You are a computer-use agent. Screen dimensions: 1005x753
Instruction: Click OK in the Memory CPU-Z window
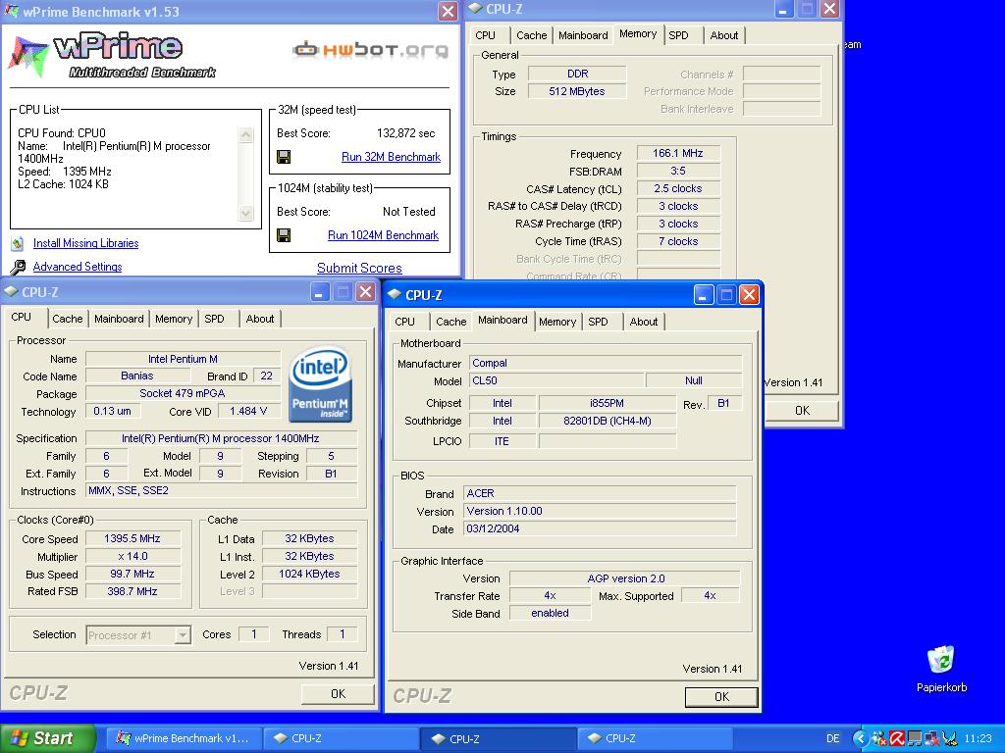(802, 411)
